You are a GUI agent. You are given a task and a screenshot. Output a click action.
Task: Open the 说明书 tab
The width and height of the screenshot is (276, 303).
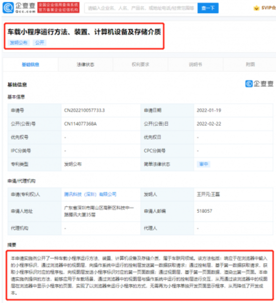195,65
